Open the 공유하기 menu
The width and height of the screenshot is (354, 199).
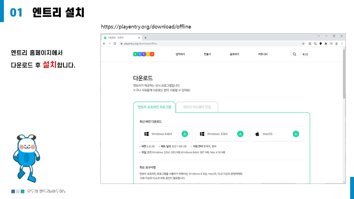pos(235,54)
